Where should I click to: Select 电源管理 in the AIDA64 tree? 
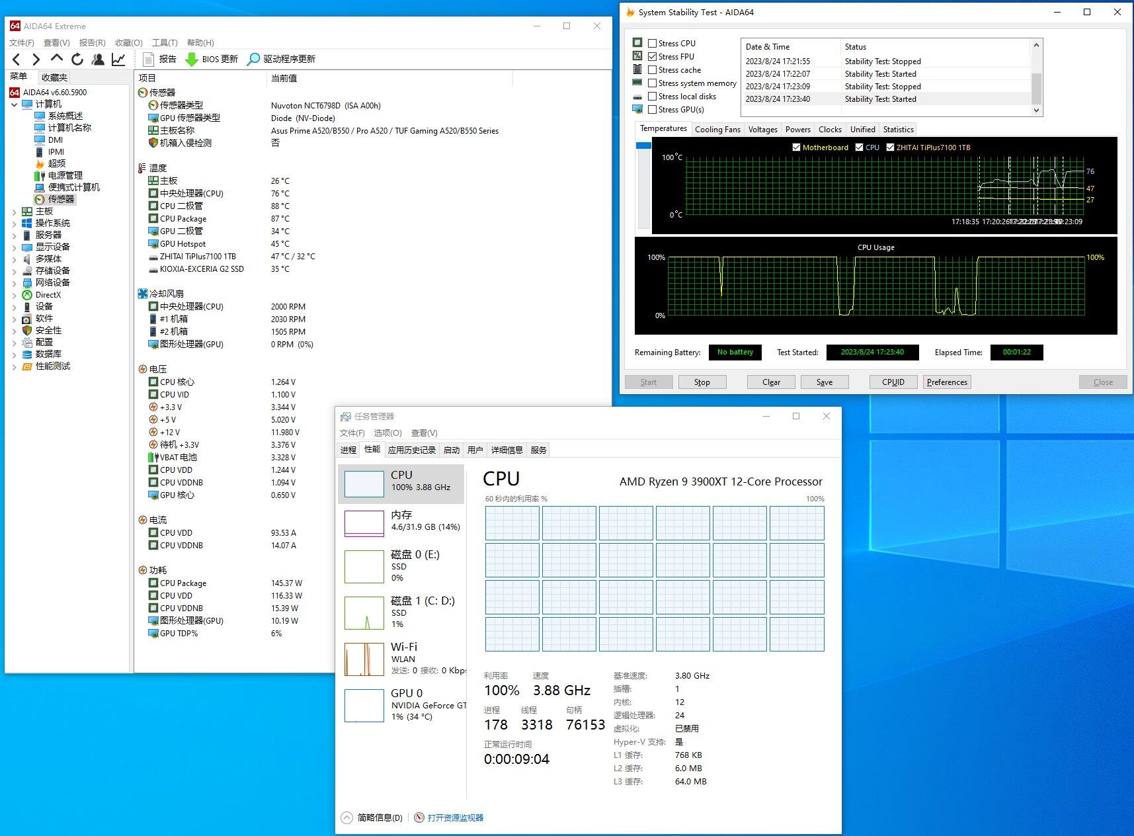(x=59, y=175)
